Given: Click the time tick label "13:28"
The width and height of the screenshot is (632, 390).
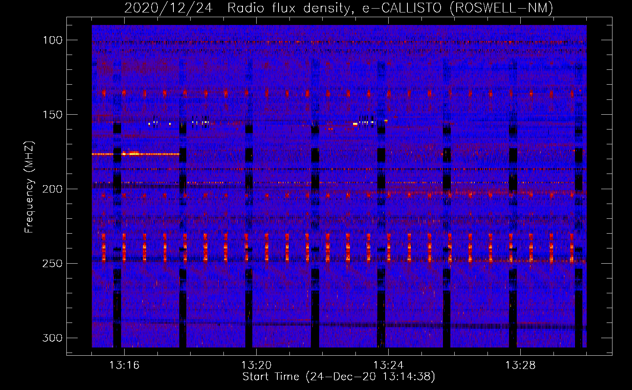Looking at the screenshot, I should (x=520, y=365).
